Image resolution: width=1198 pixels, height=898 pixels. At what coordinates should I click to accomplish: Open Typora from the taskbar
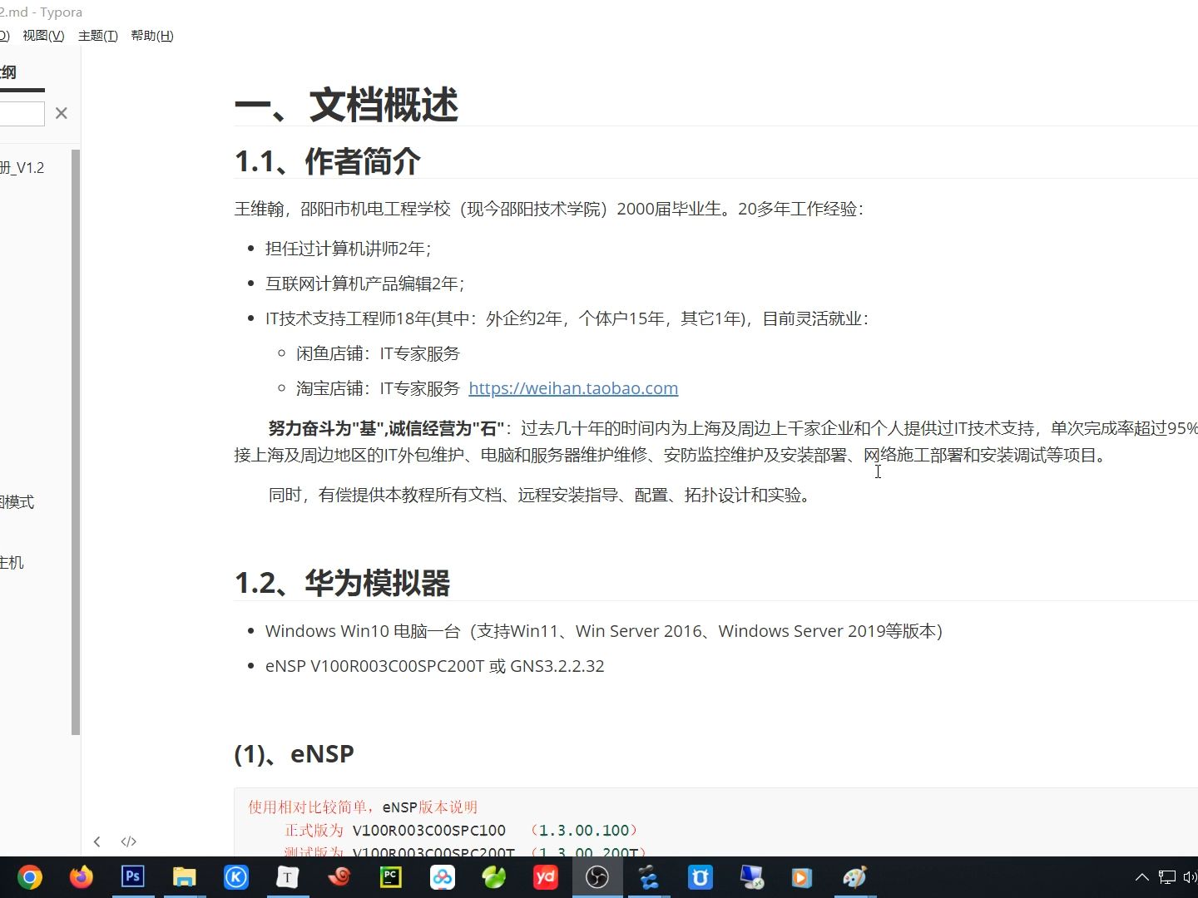pos(287,876)
